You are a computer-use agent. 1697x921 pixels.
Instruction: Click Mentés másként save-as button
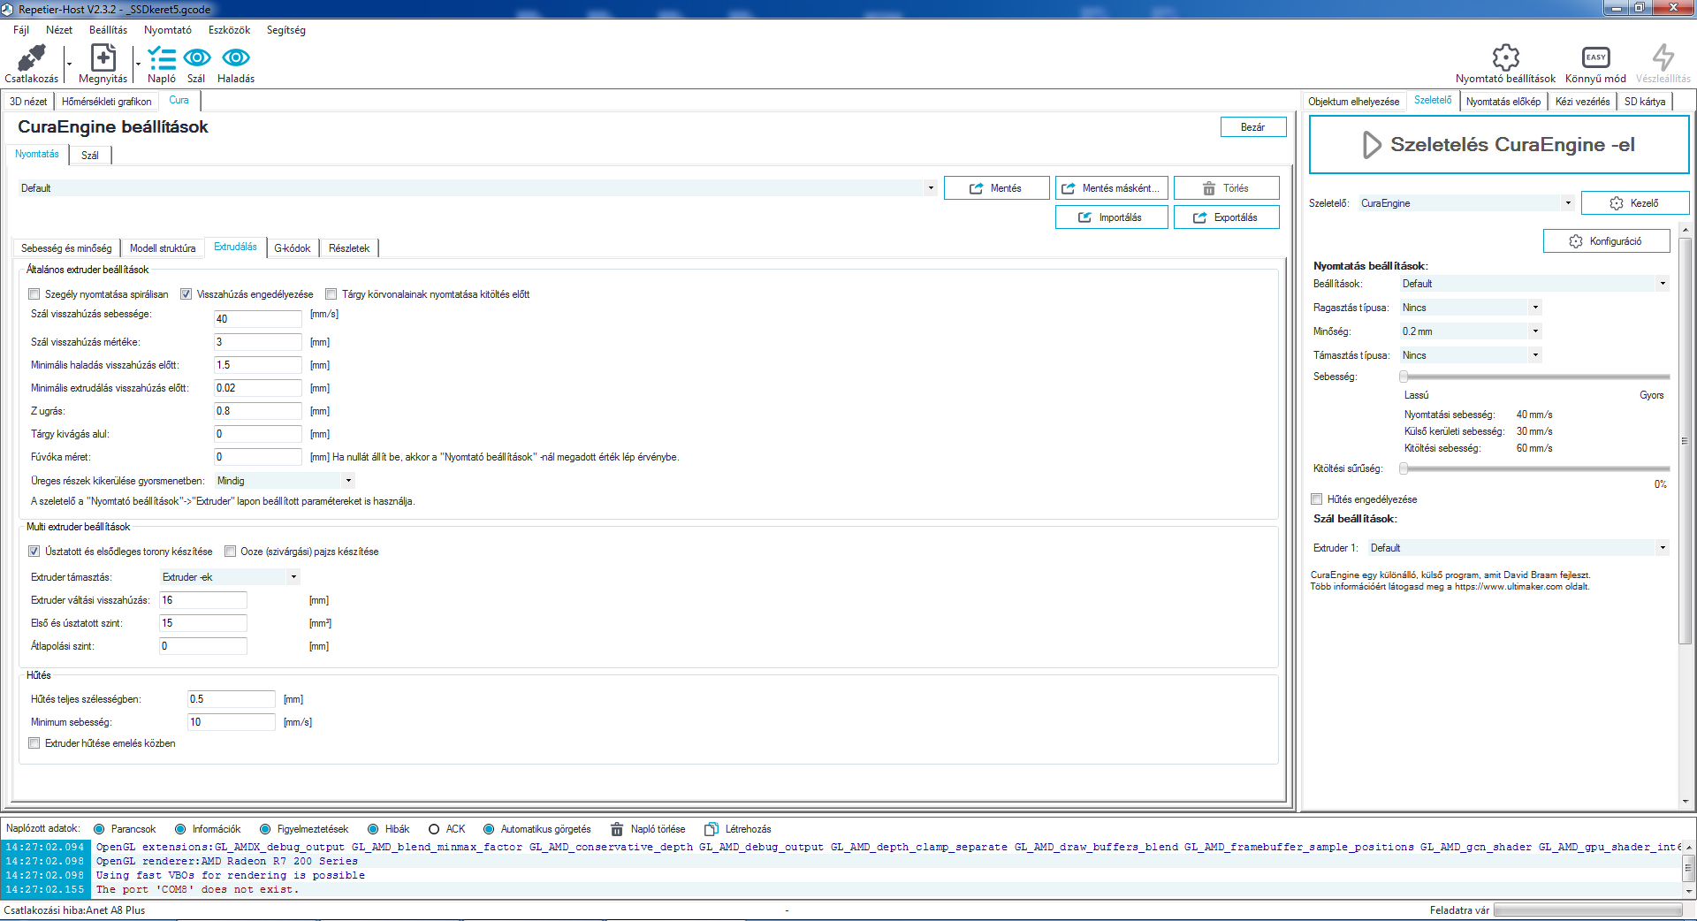pyautogui.click(x=1112, y=188)
